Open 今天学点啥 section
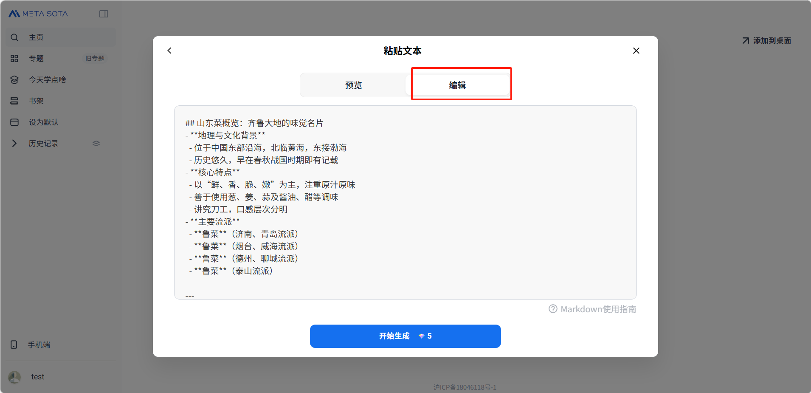This screenshot has height=393, width=811. coord(47,80)
